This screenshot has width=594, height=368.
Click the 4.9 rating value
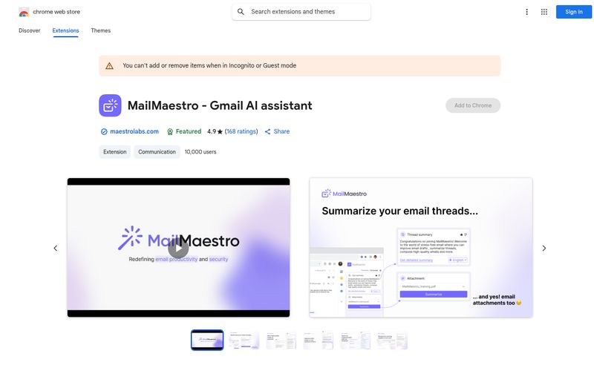212,131
